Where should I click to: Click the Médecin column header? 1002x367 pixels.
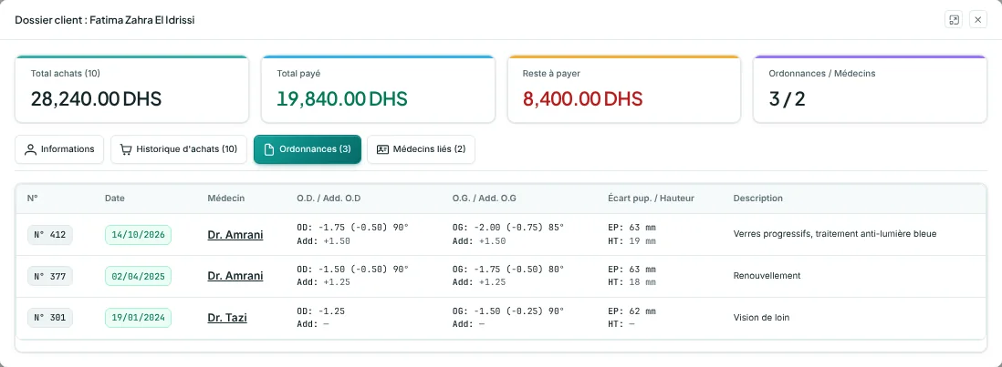pos(226,199)
